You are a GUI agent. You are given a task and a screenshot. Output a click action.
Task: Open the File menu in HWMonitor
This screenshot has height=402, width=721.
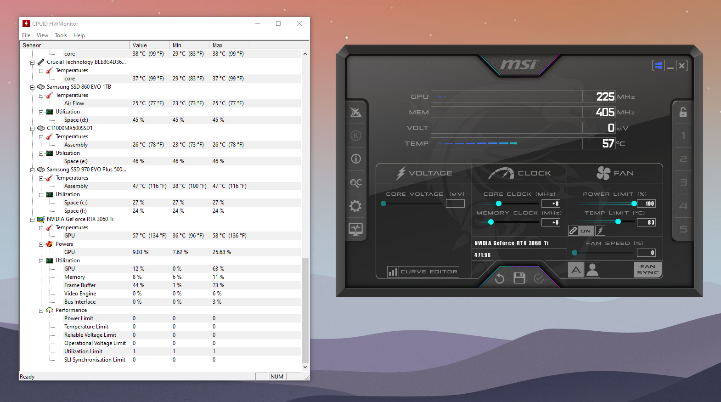(26, 35)
